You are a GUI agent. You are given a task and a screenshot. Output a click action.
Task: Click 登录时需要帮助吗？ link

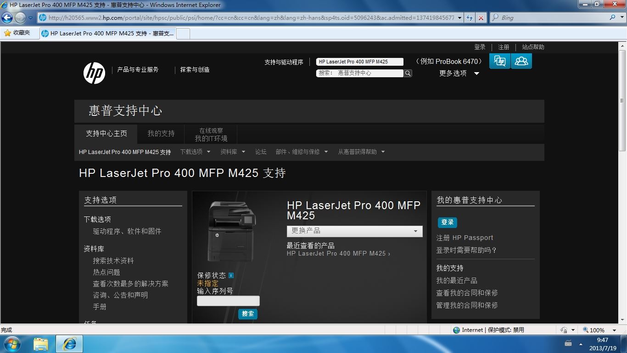(x=466, y=250)
